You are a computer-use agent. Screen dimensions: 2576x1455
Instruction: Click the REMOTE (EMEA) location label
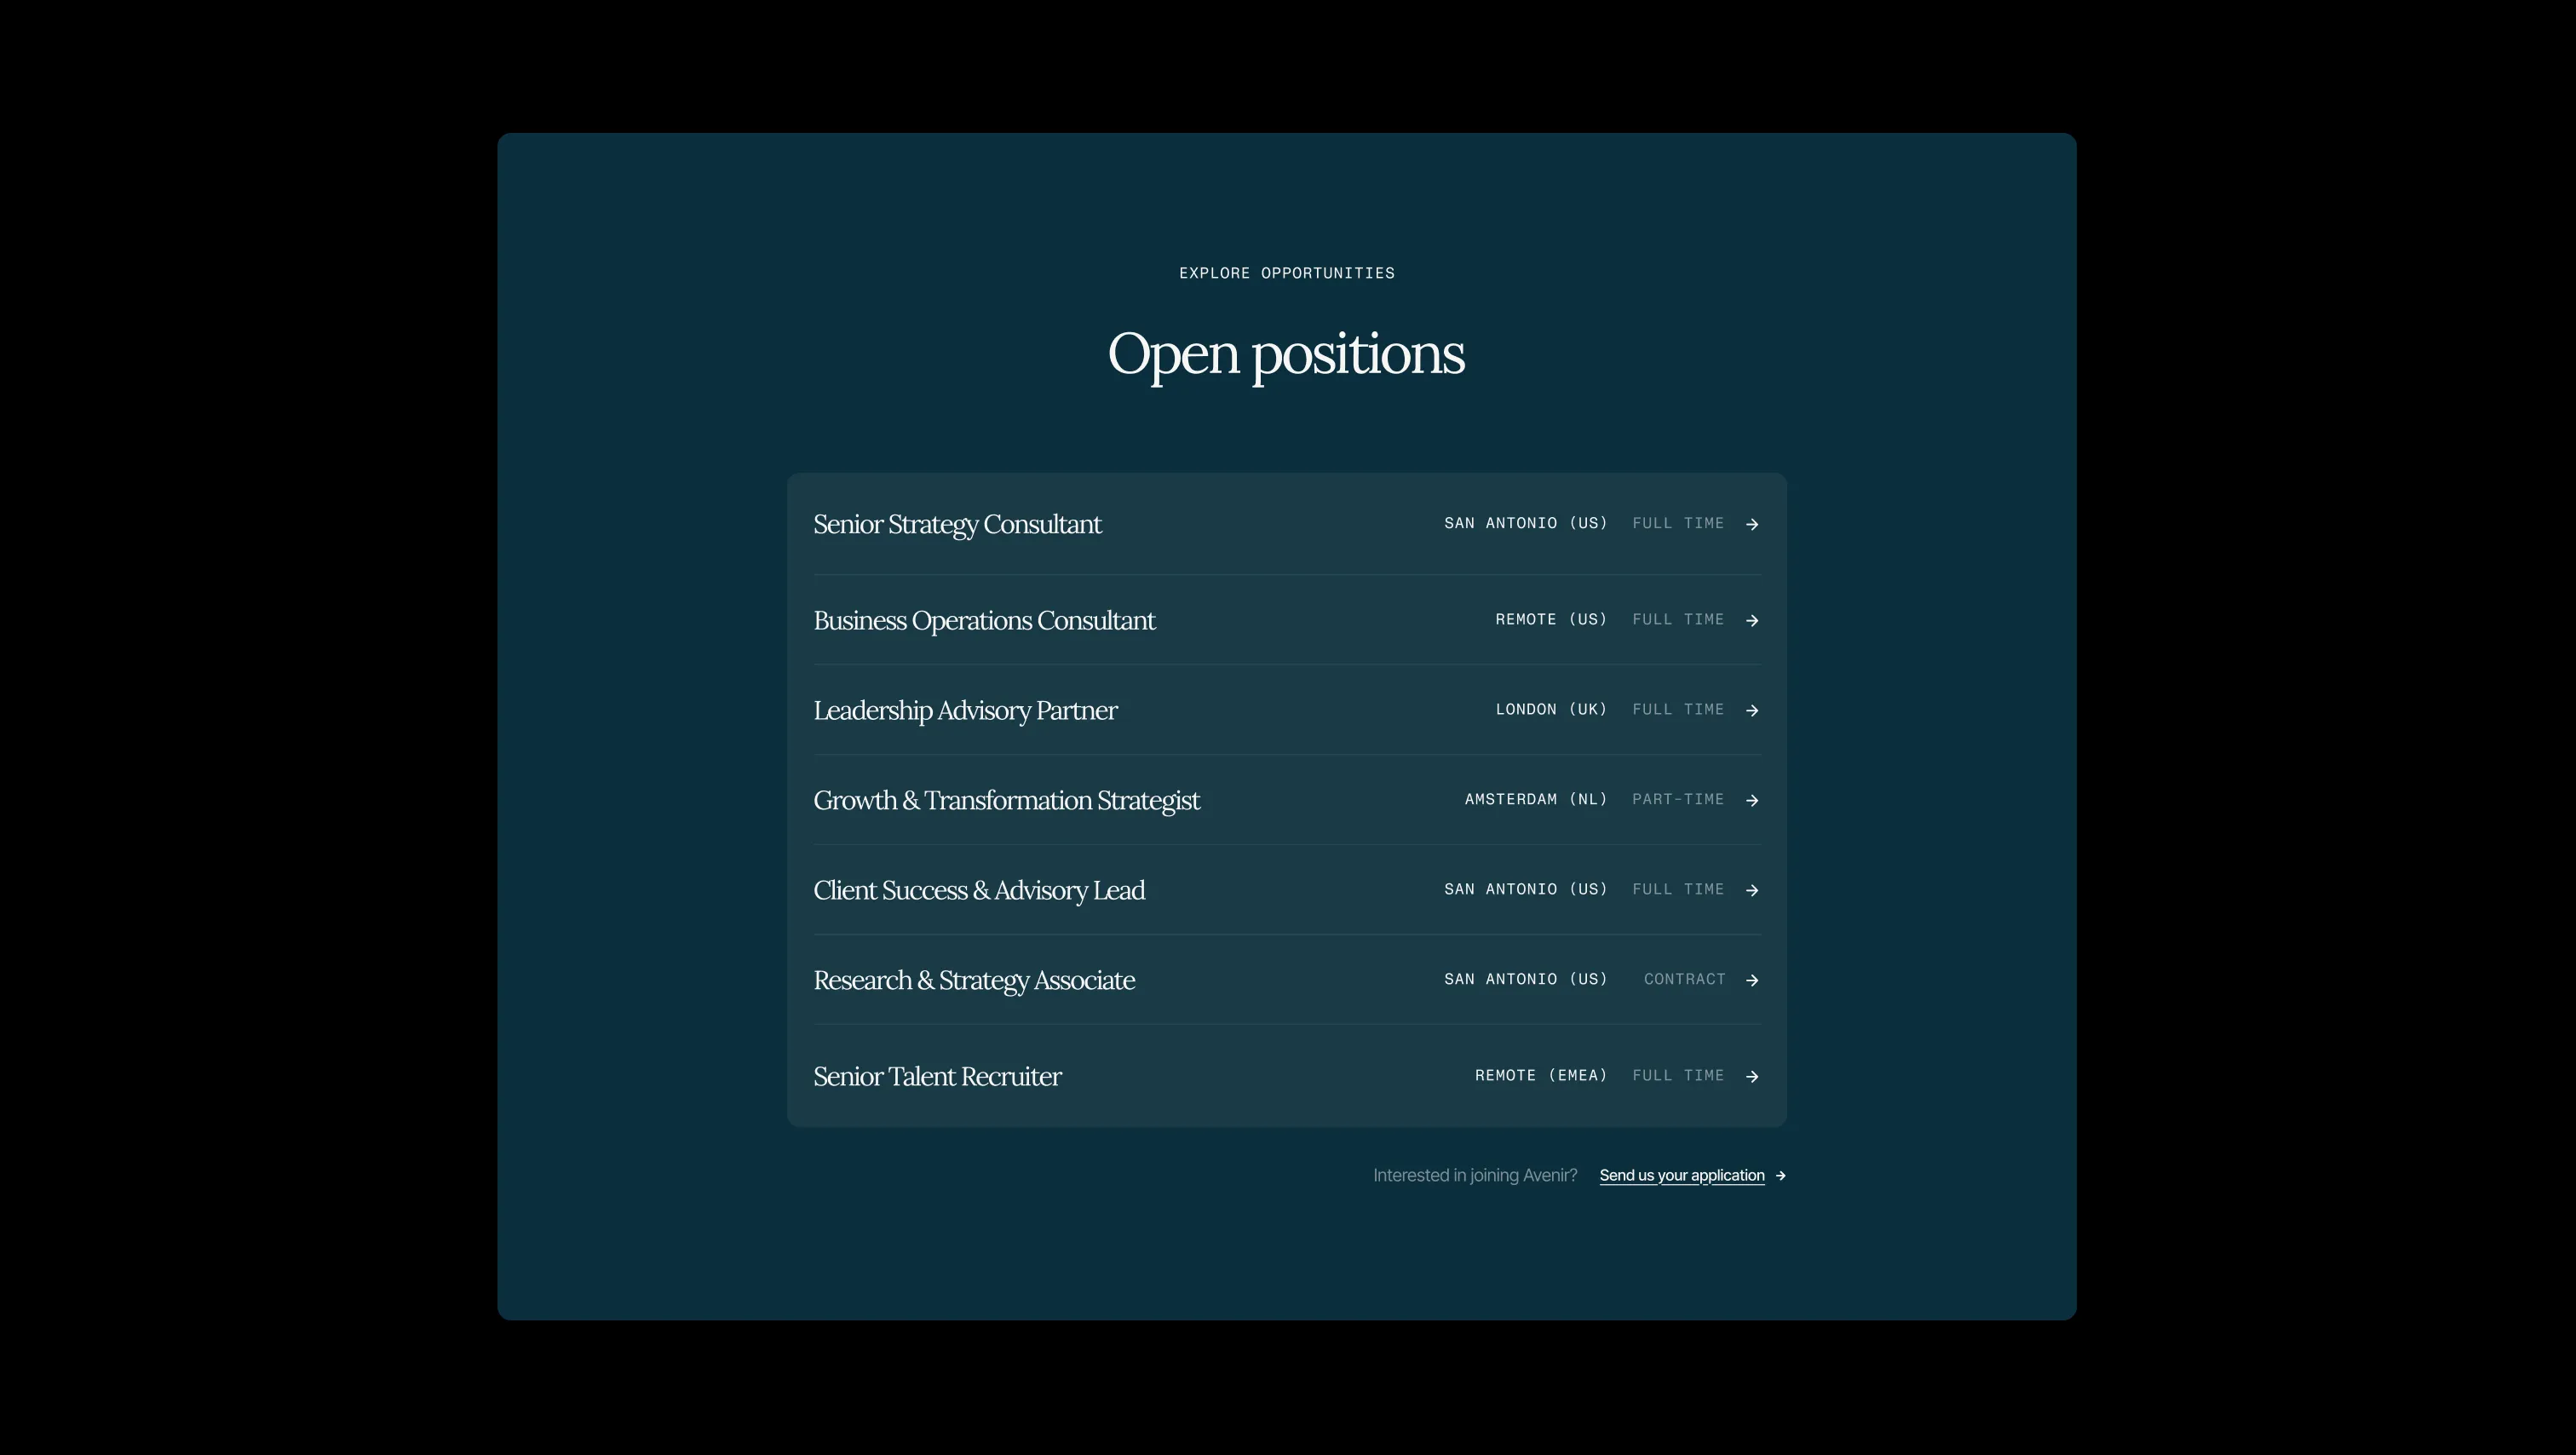pyautogui.click(x=1541, y=1076)
